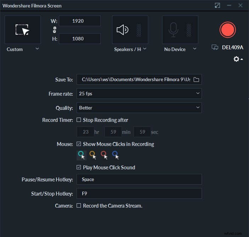249x237 pixels.
Task: Click the record timer minutes field
Action: 113,132
